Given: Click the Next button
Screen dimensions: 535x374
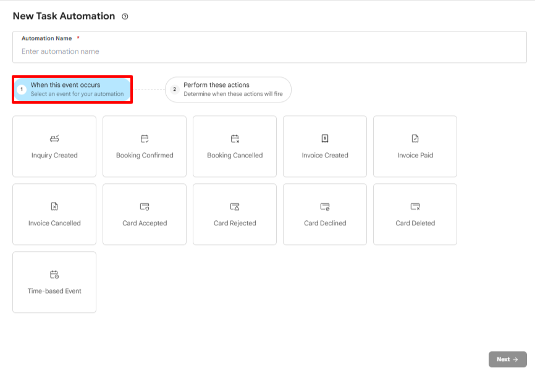Looking at the screenshot, I should coord(507,359).
